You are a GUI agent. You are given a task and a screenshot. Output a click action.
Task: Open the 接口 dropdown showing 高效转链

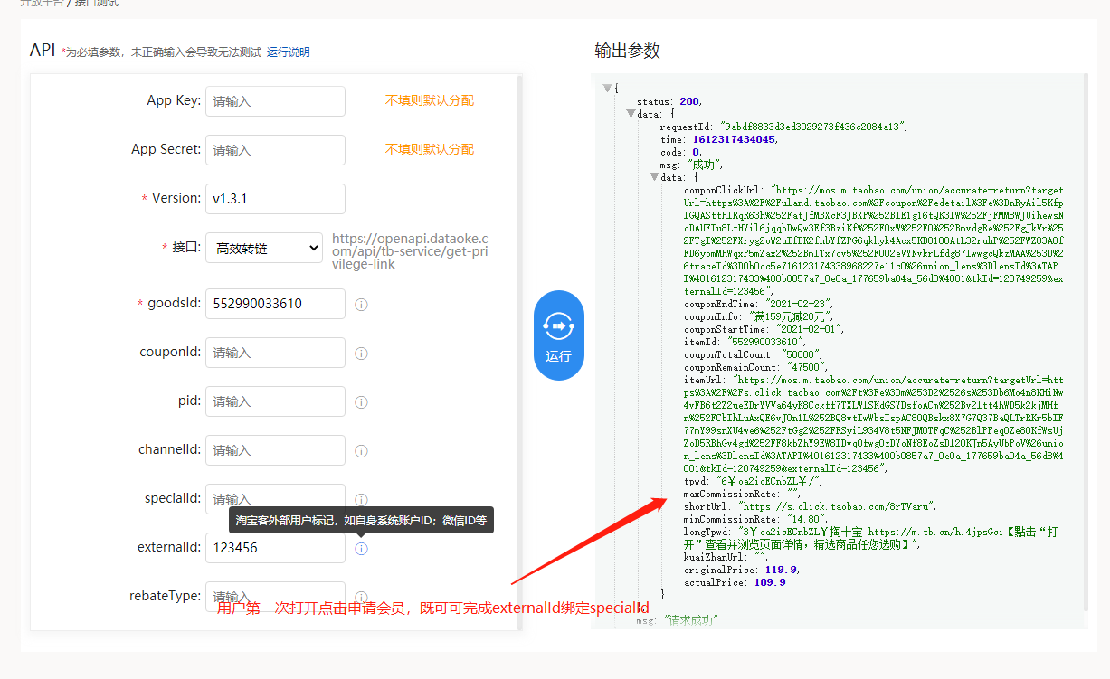pos(264,248)
